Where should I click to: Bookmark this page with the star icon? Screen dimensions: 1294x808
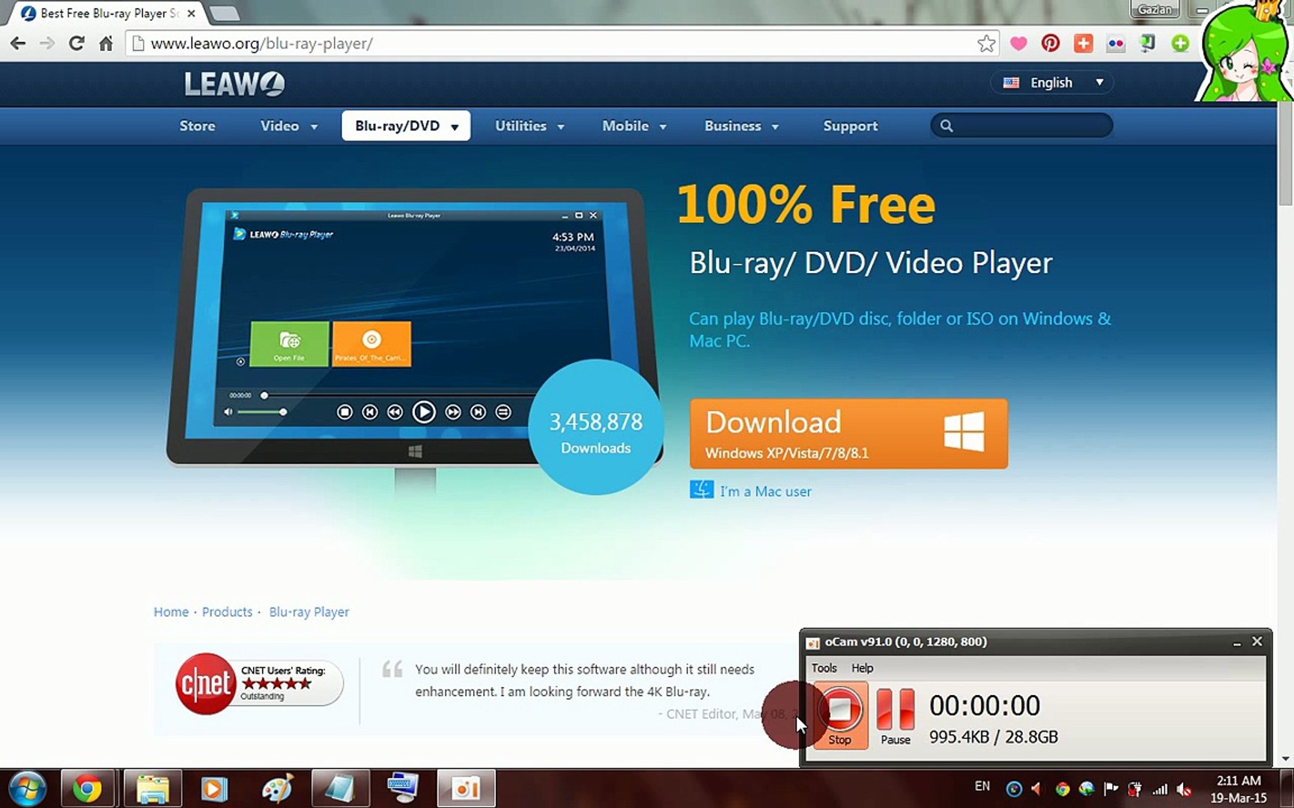pyautogui.click(x=986, y=43)
